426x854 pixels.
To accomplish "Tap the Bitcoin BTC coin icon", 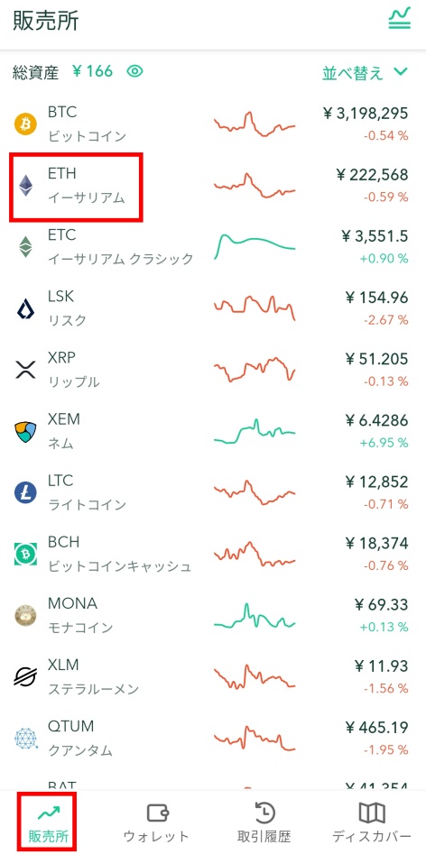I will [25, 124].
